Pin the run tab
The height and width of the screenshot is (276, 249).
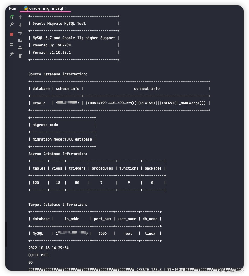pyautogui.click(x=11, y=54)
